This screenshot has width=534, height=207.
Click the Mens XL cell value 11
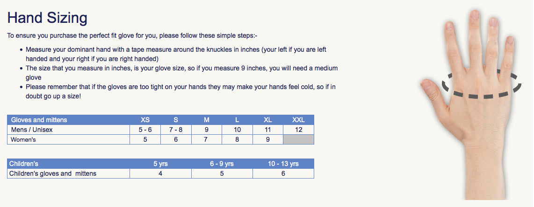tap(267, 130)
